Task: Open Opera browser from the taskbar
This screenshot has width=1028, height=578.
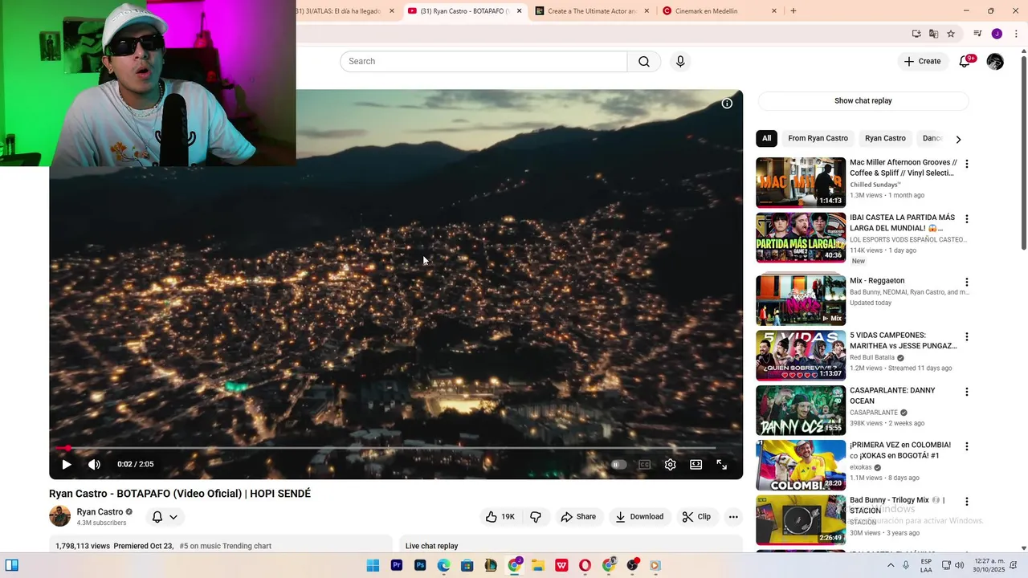Action: 585,565
